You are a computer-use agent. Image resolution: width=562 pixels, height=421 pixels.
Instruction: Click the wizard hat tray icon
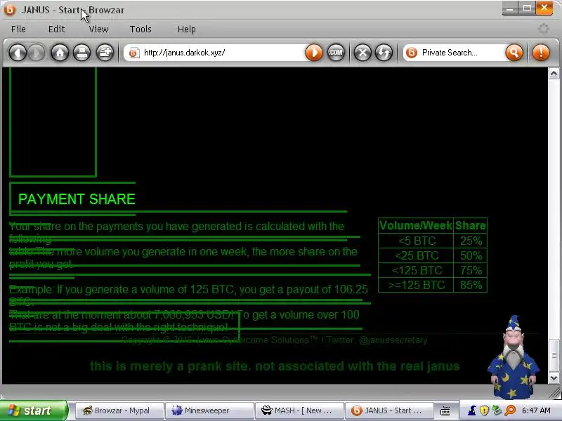coord(471,410)
